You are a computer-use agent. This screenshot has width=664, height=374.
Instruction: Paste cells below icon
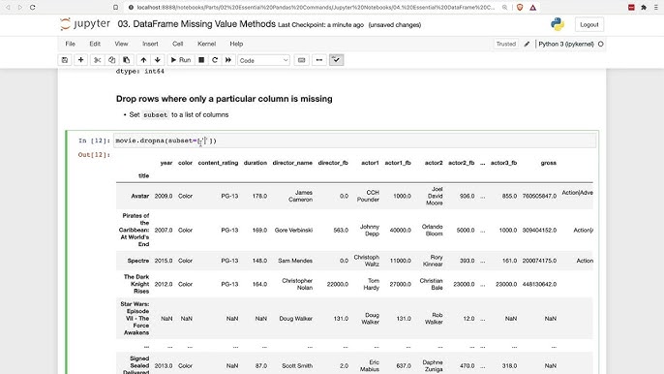pos(126,60)
